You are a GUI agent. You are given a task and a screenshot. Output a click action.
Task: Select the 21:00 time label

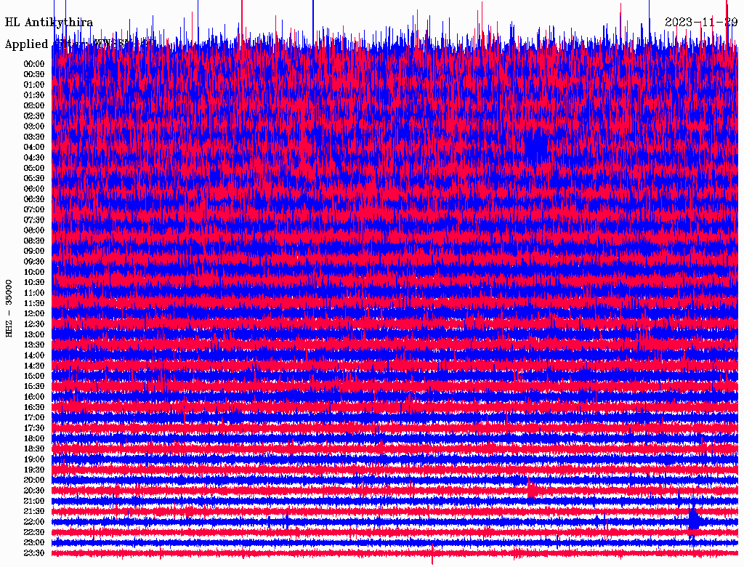click(34, 501)
